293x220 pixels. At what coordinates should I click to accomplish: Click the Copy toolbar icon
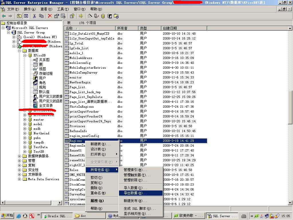[x=41, y=16]
